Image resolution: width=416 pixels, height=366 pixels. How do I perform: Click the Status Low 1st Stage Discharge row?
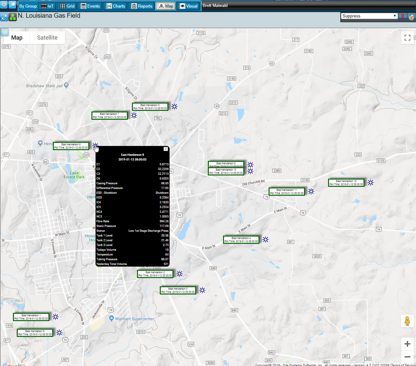133,231
